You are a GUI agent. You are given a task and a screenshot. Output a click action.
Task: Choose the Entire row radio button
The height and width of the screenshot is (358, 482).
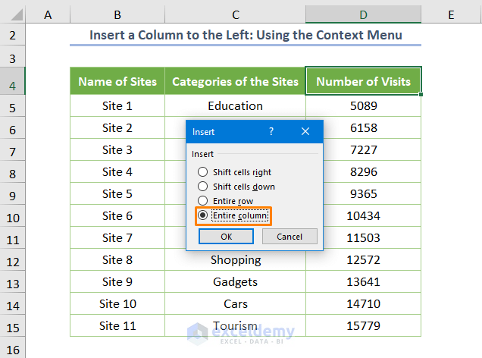(x=202, y=201)
